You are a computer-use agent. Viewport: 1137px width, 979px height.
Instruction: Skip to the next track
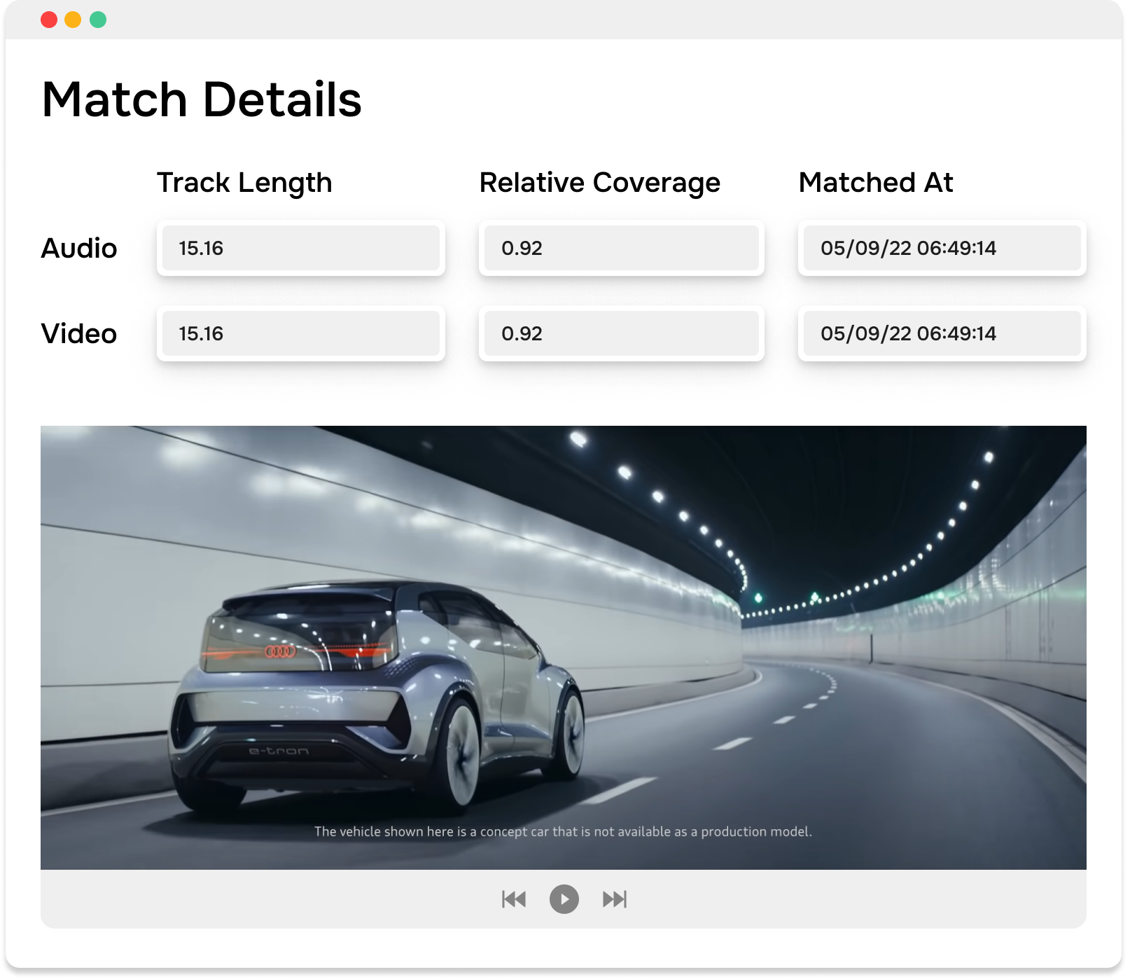[615, 898]
